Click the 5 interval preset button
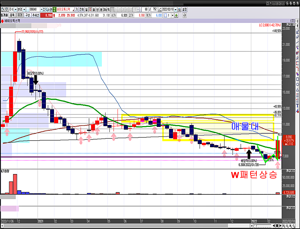The height and width of the screenshot is (229, 300). tap(116, 10)
